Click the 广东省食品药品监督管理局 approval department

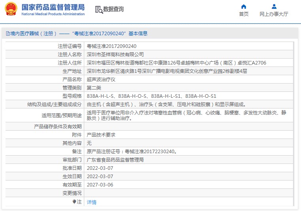coord(115,160)
